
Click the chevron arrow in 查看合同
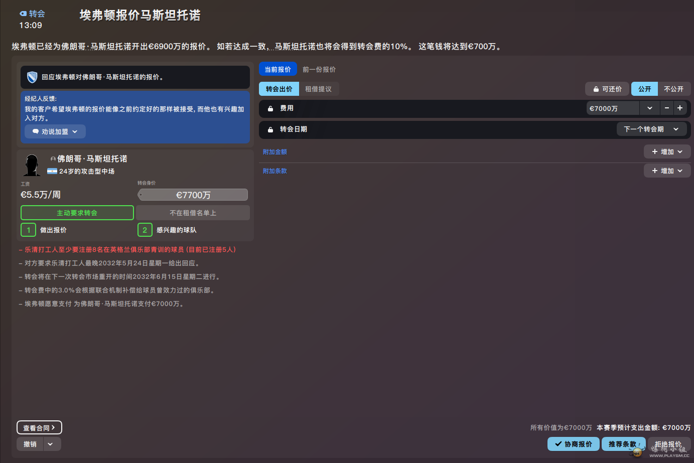tap(53, 427)
